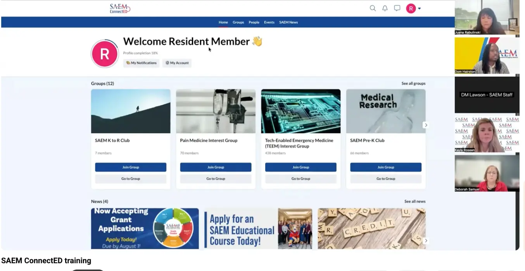Join the Pain Medicine Interest Group
The image size is (525, 271).
coord(216,167)
